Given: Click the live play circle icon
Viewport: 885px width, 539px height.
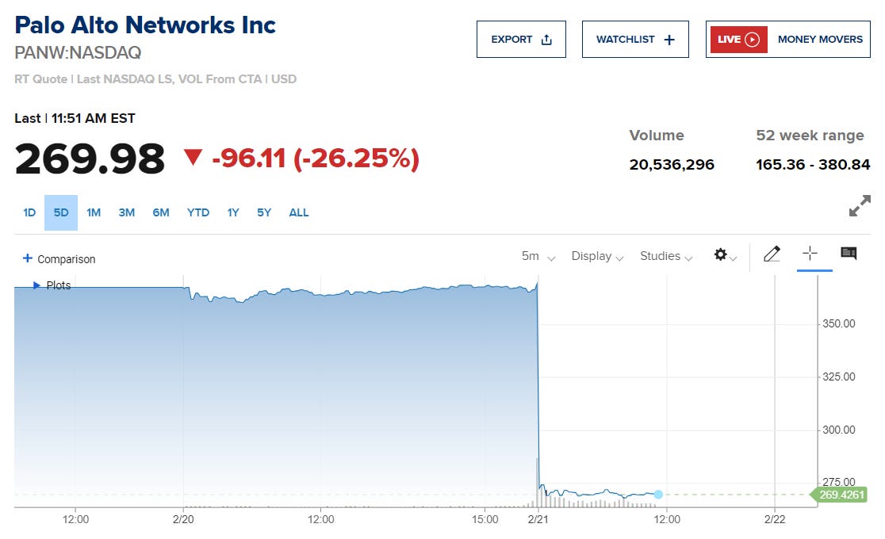Looking at the screenshot, I should coord(753,40).
